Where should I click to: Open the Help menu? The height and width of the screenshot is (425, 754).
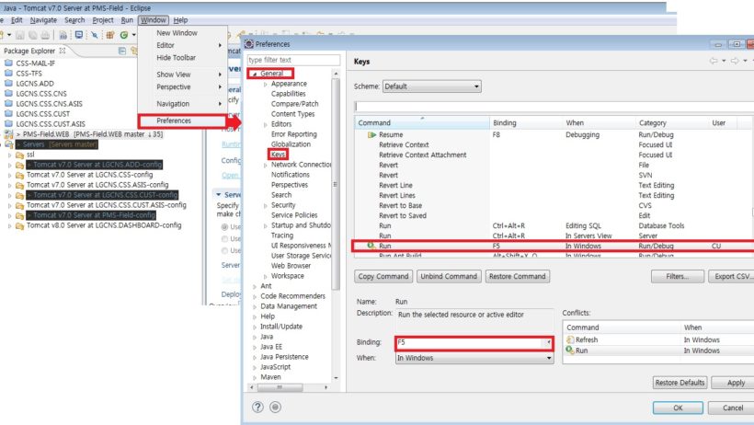point(180,20)
